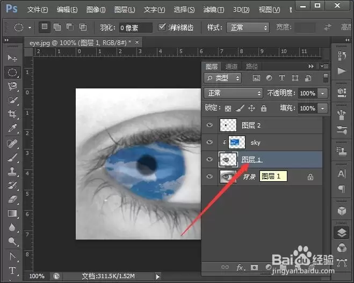Open the layer blend mode dropdown

[234, 93]
